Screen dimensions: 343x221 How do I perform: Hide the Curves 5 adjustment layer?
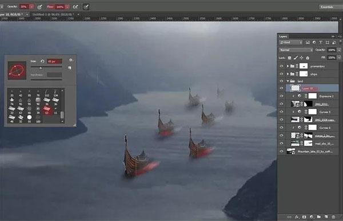[281, 112]
